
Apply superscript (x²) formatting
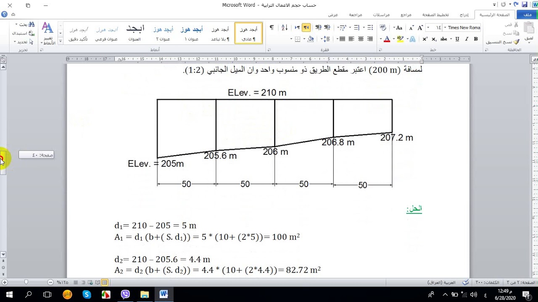click(x=425, y=39)
